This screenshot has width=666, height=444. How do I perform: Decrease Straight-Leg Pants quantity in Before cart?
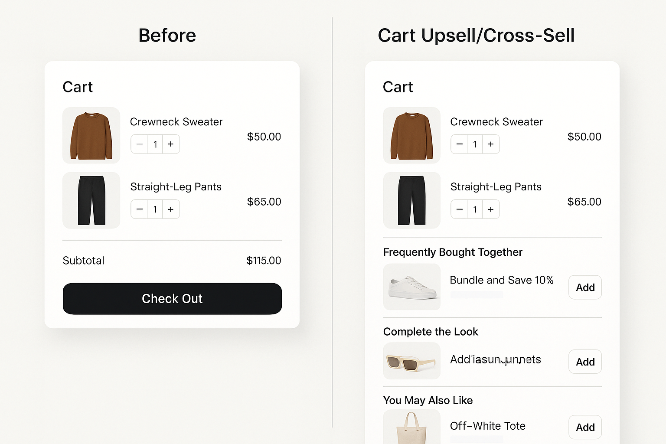139,209
